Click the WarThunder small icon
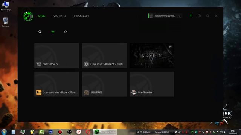This screenshot has height=135, width=241. click(134, 93)
